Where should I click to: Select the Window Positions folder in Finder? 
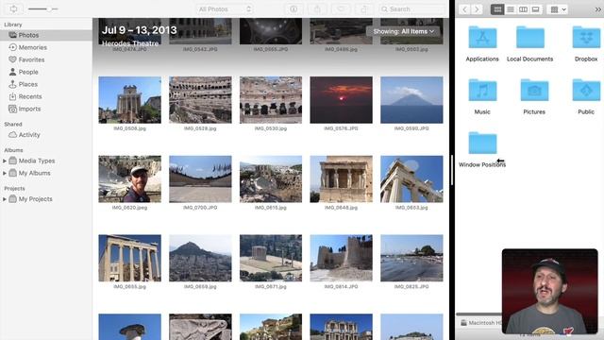click(x=482, y=143)
